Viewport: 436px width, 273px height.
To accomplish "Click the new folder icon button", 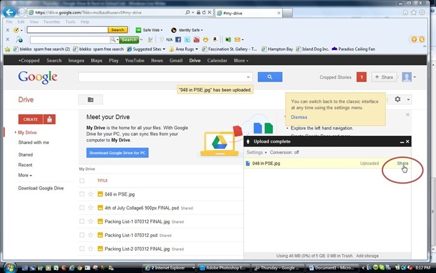I will pyautogui.click(x=91, y=99).
